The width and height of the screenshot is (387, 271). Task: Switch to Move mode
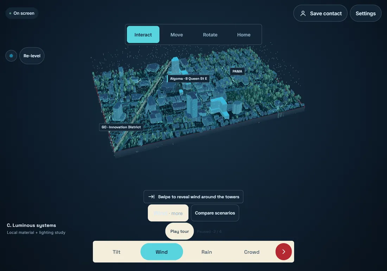[177, 34]
